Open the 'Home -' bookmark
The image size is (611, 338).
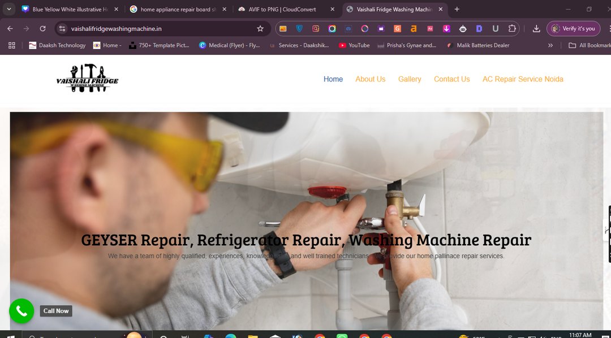tap(107, 45)
